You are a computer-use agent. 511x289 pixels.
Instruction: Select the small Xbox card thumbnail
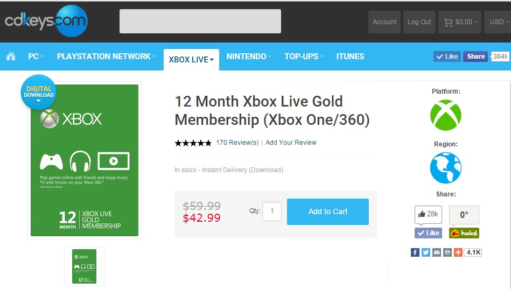click(84, 266)
